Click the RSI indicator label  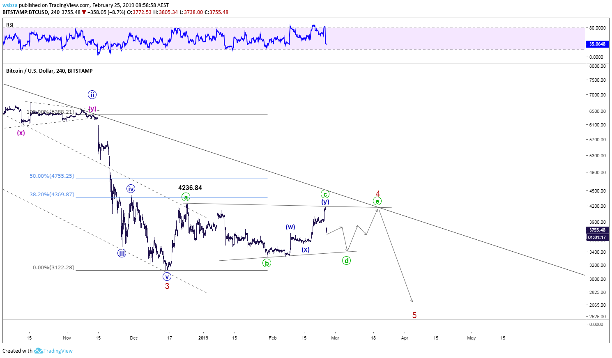(x=10, y=25)
